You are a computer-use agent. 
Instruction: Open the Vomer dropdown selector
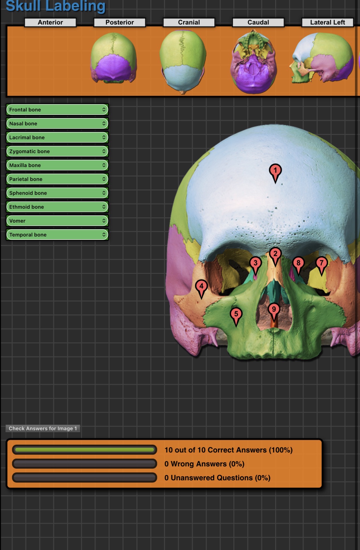click(57, 221)
